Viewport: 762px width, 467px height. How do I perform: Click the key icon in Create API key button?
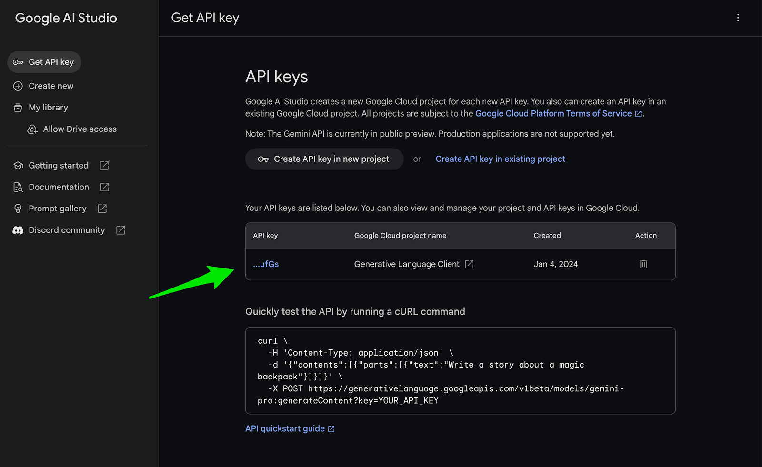[263, 159]
